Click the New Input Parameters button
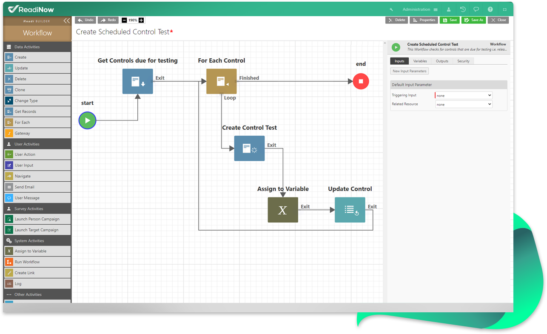 tap(409, 71)
